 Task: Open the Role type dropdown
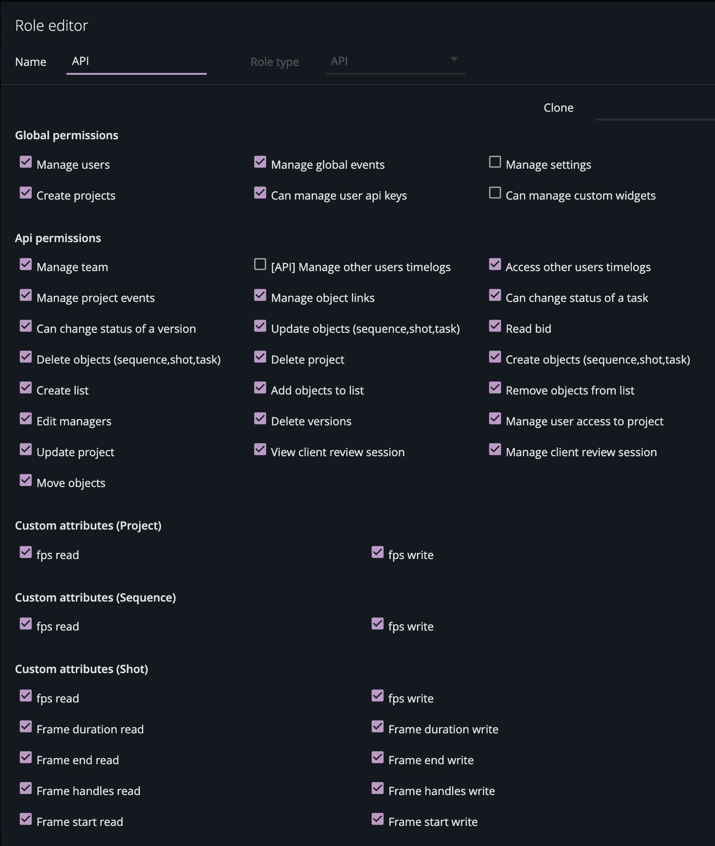[394, 62]
